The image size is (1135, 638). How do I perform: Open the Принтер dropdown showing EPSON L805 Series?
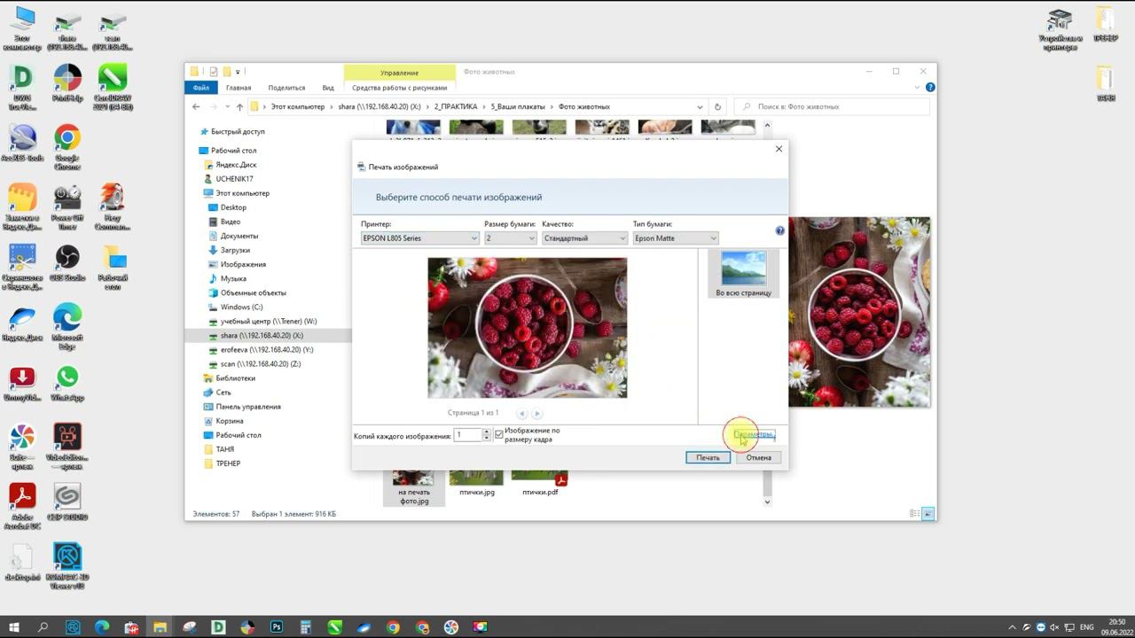tap(420, 238)
